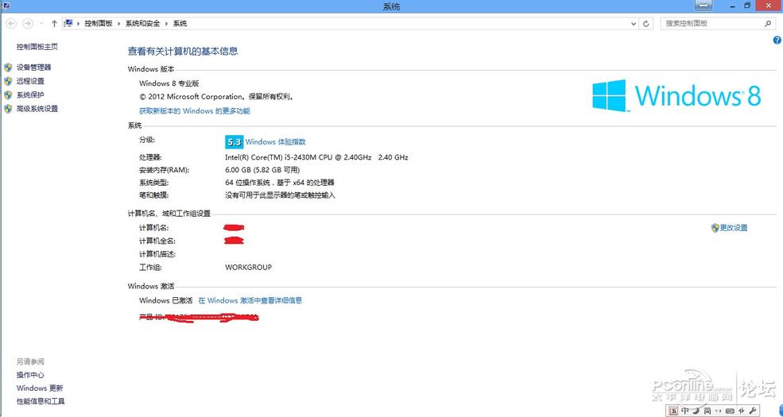Expand the chevron after 控制面板 breadcrumb
The width and height of the screenshot is (783, 417).
pos(119,24)
